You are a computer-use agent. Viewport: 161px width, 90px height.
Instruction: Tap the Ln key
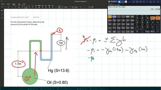[x=132, y=24]
